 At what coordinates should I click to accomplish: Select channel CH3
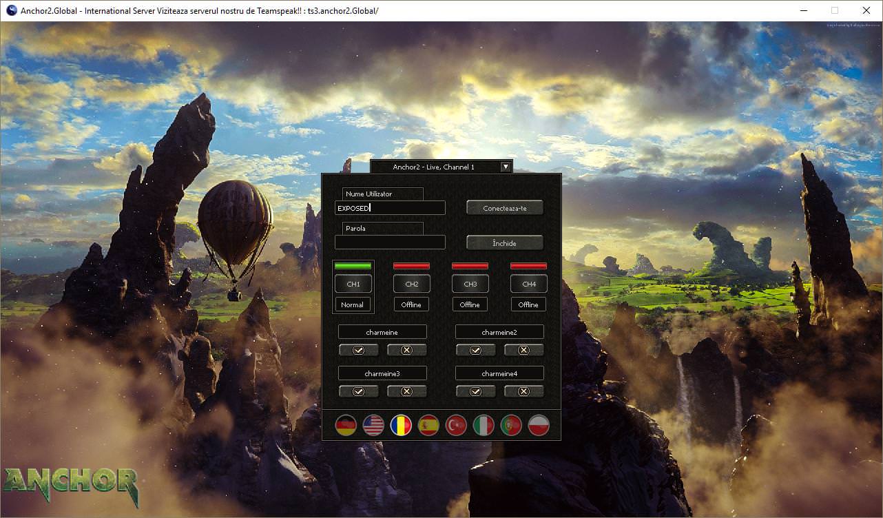coord(470,284)
